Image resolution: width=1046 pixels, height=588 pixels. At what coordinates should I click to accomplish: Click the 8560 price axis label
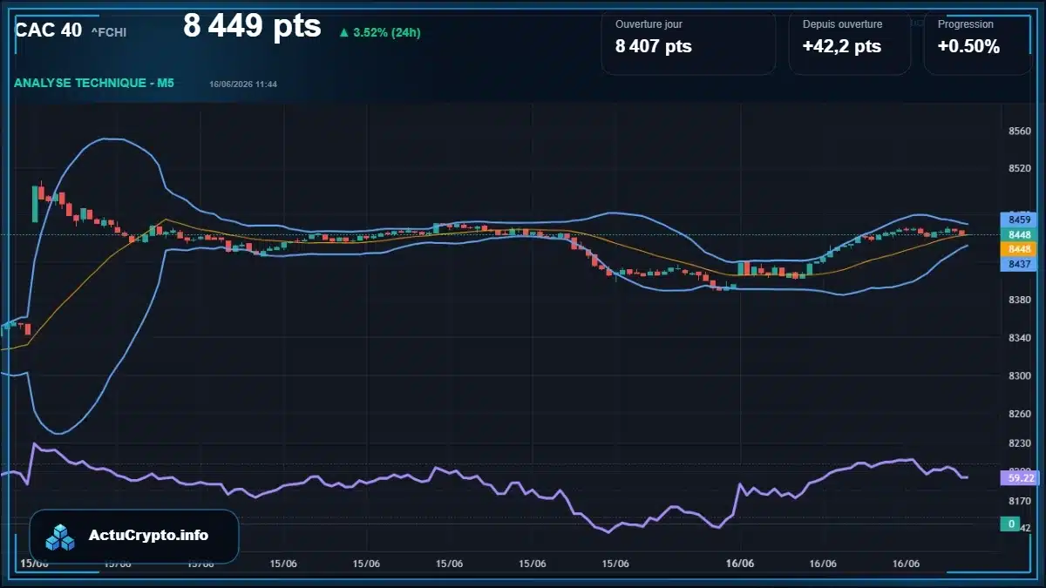click(1019, 131)
